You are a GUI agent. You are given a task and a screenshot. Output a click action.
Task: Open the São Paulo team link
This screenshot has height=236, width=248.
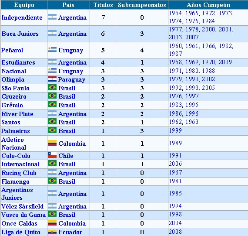(15, 88)
